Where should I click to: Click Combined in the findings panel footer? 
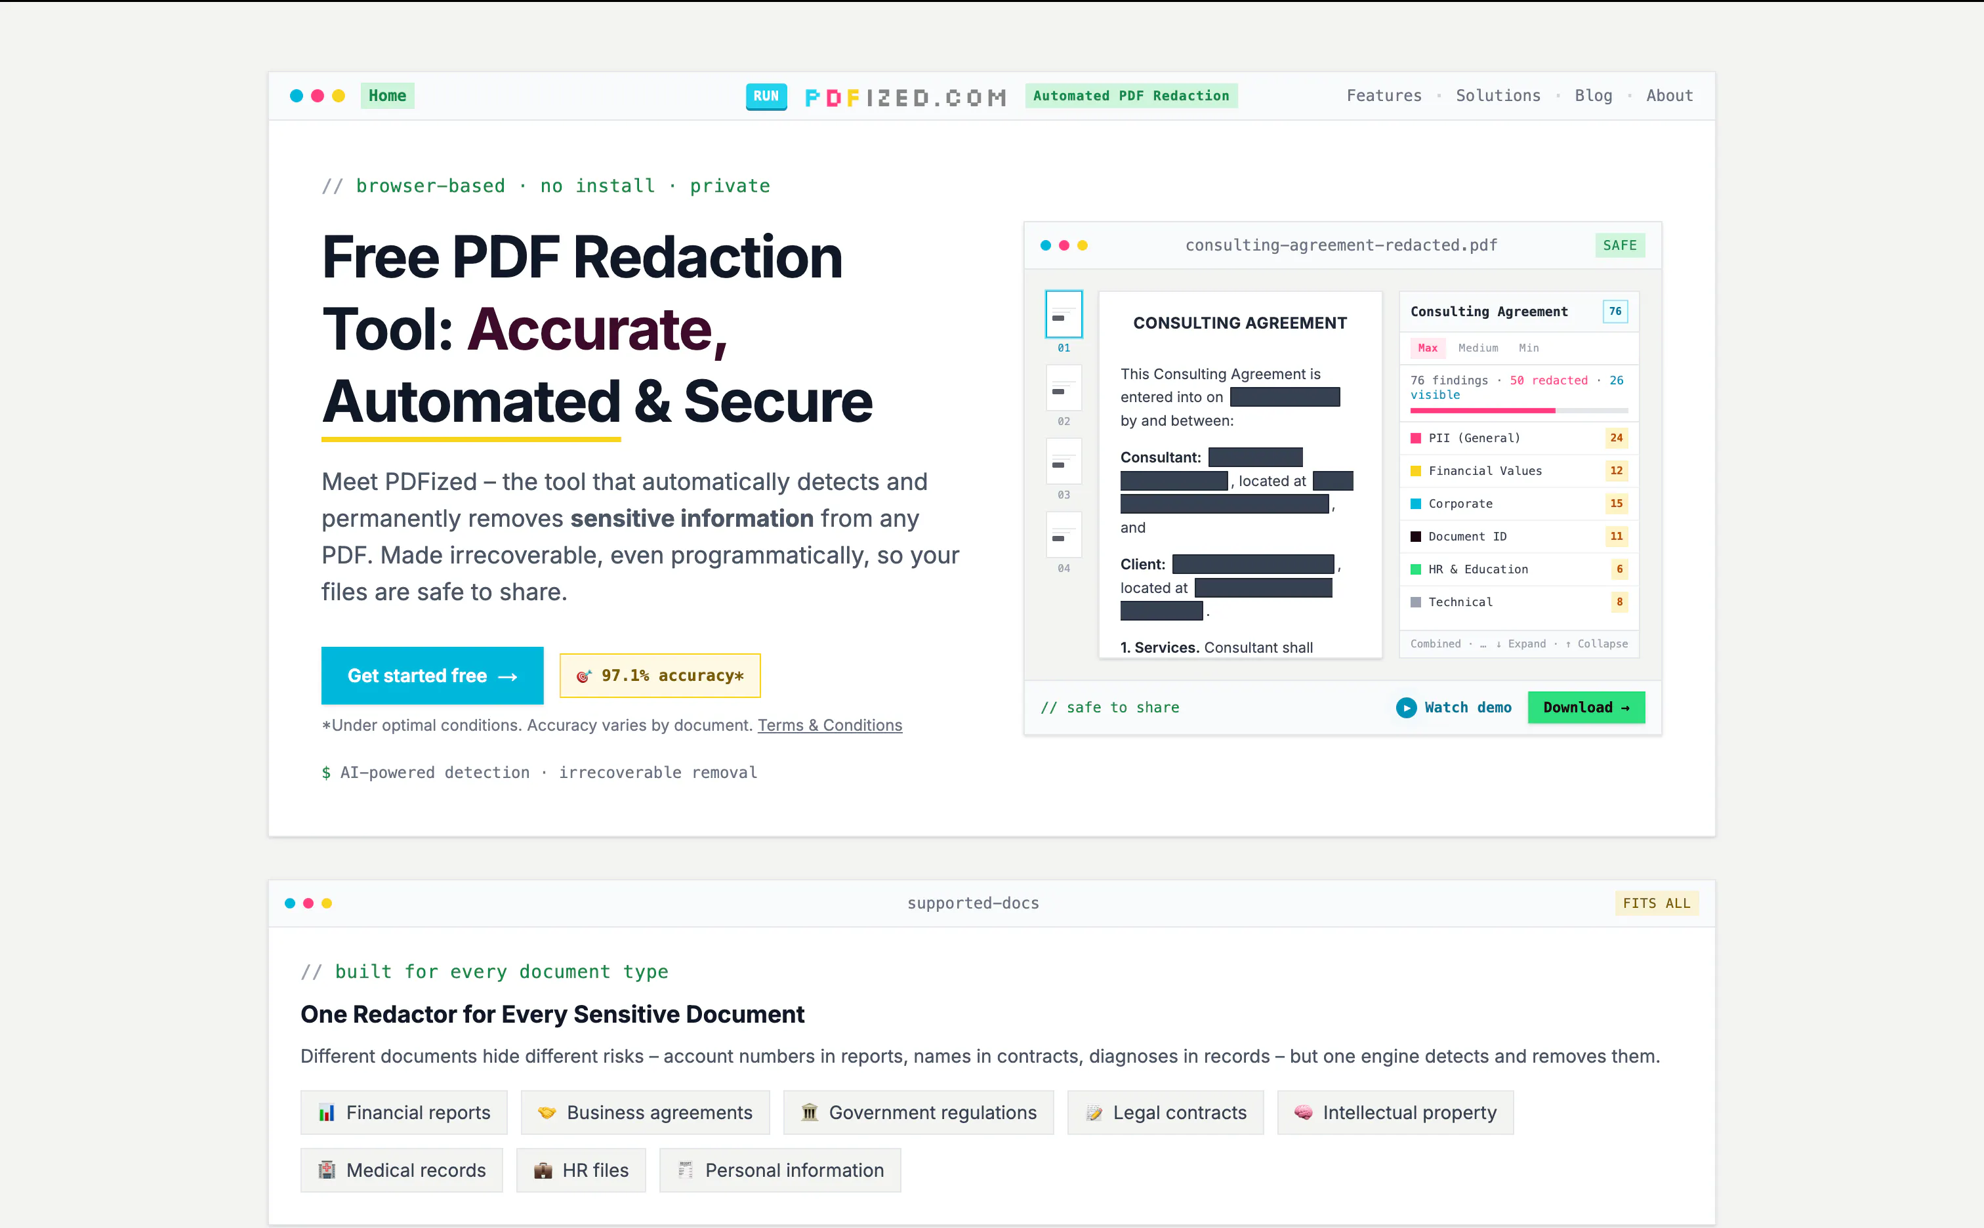coord(1435,644)
